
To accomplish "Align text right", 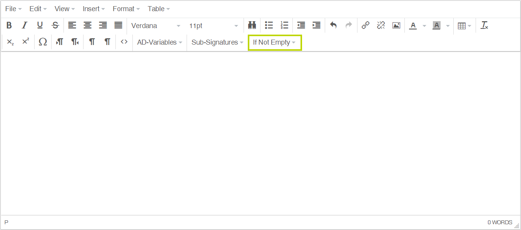I will (x=103, y=25).
